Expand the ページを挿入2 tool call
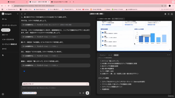 pyautogui.click(x=56, y=46)
